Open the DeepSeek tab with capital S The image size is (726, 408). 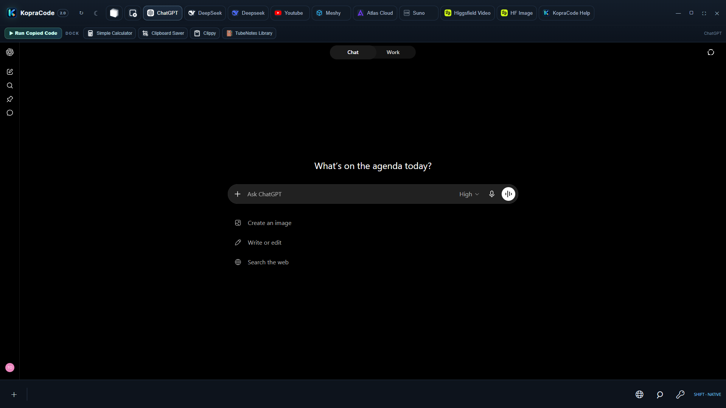coord(205,13)
